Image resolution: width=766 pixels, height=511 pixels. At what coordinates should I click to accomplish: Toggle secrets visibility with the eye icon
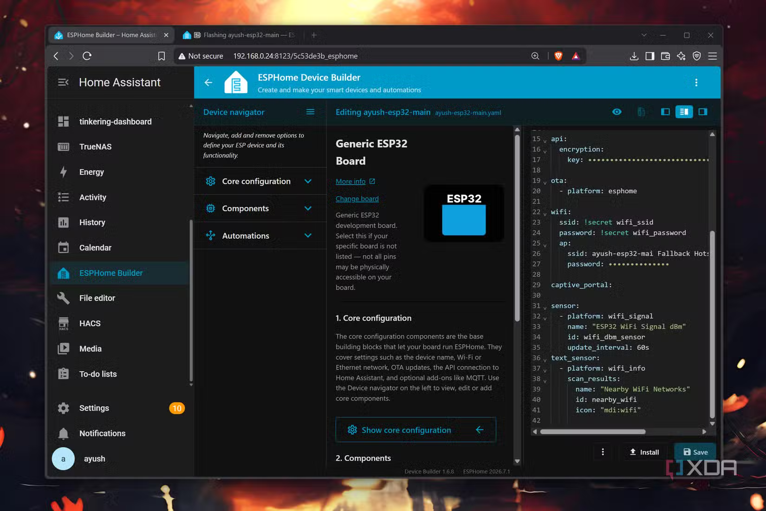[x=617, y=112]
